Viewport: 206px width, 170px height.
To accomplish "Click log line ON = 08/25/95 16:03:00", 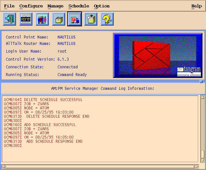I will pos(39,112).
